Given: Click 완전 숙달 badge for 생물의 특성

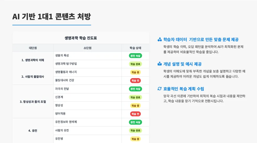Looking at the screenshot, I should point(135,56).
